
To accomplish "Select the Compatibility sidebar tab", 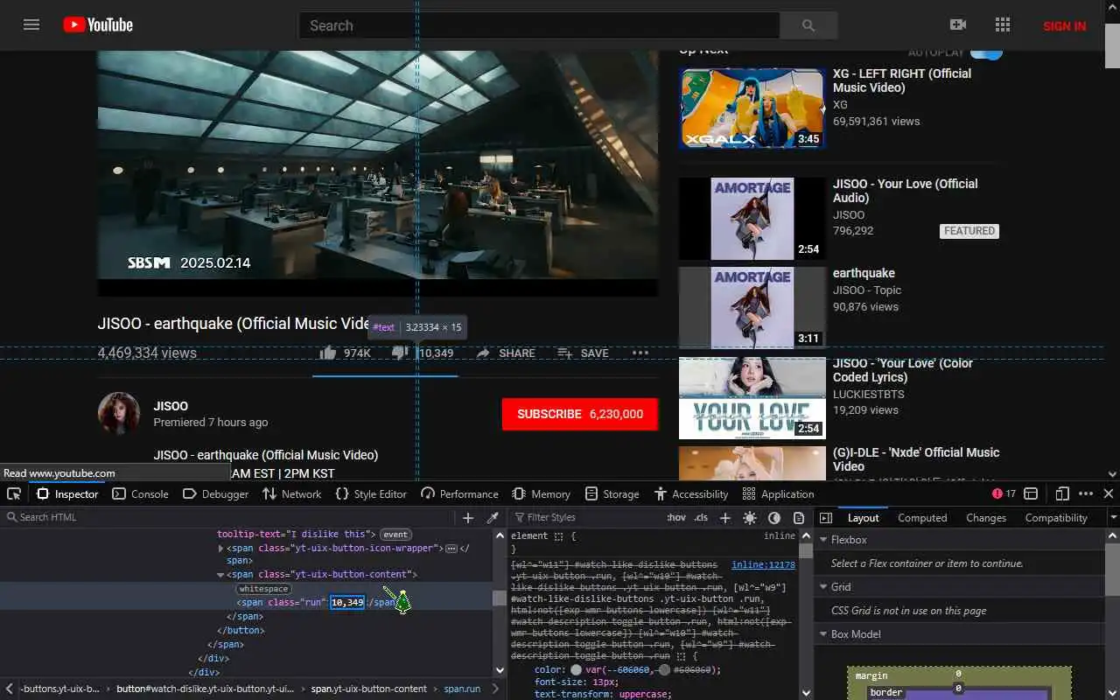I will [x=1056, y=518].
